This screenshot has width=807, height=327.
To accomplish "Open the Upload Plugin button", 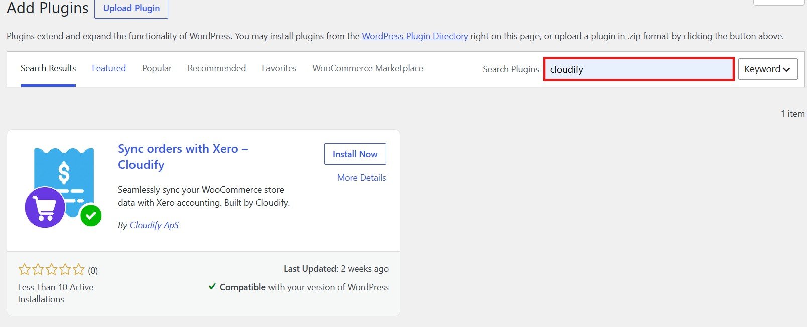I will (131, 8).
